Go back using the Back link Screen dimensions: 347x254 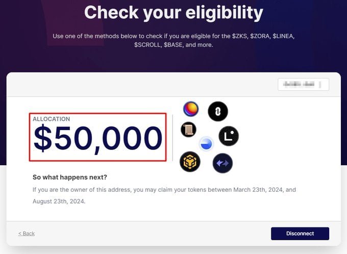point(27,234)
